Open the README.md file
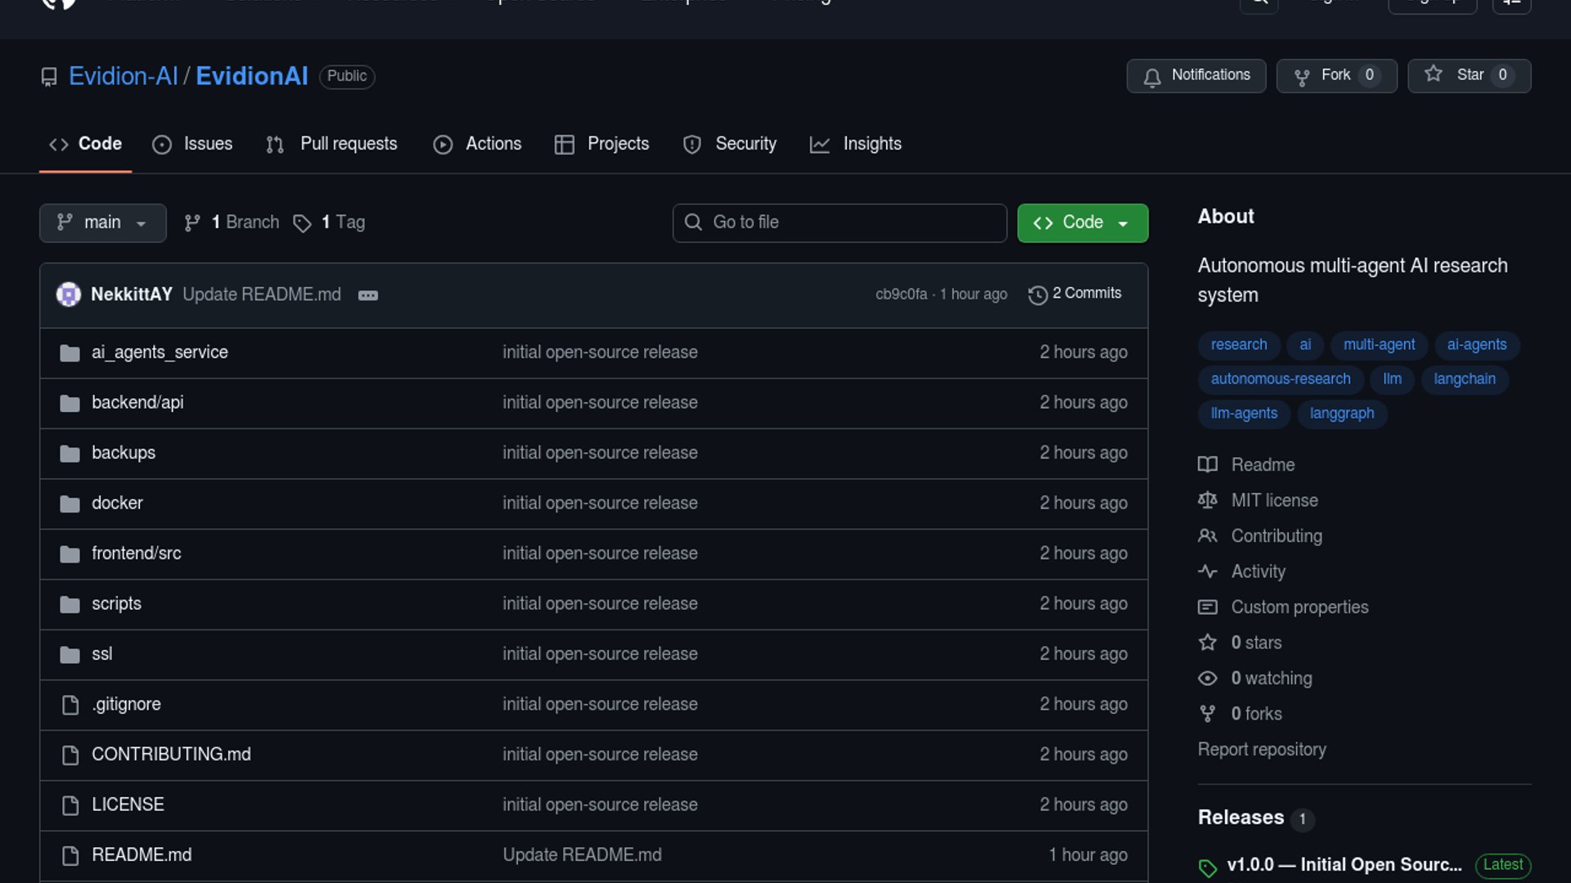Screen dimensions: 1571x883 (142, 854)
